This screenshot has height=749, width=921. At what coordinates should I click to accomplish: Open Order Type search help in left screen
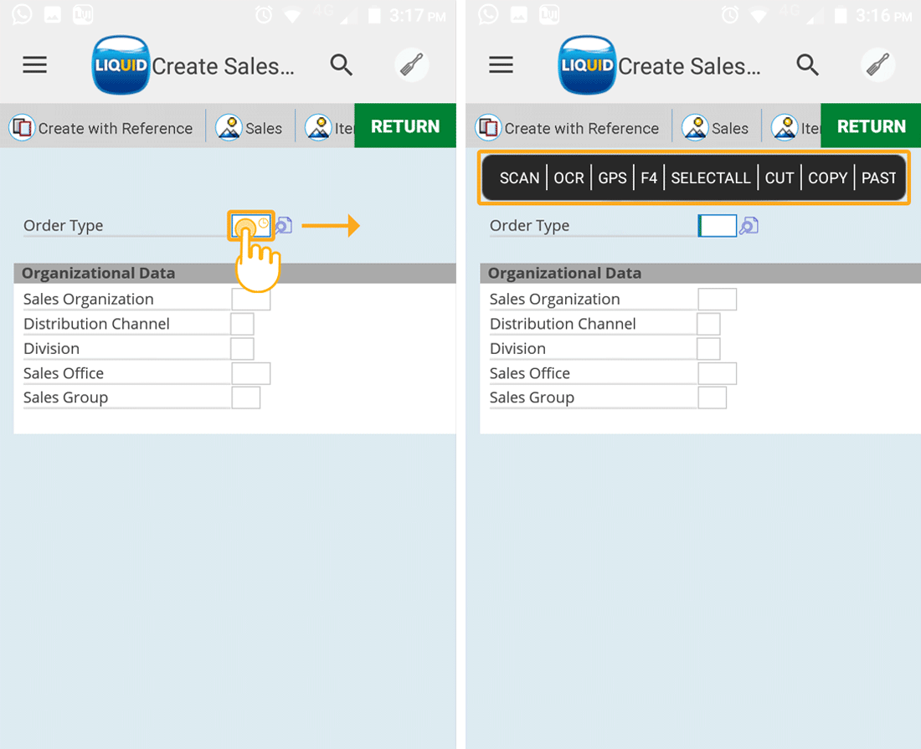click(x=285, y=225)
